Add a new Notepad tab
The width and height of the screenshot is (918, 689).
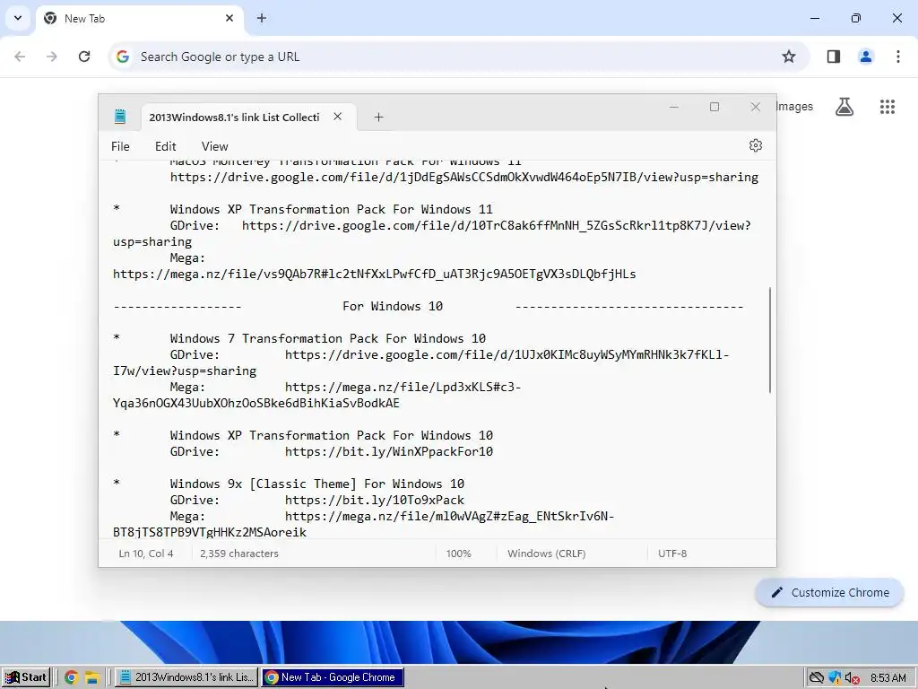coord(379,118)
